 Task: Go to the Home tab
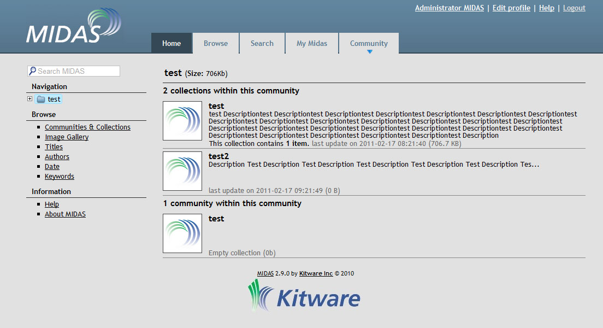tap(172, 43)
